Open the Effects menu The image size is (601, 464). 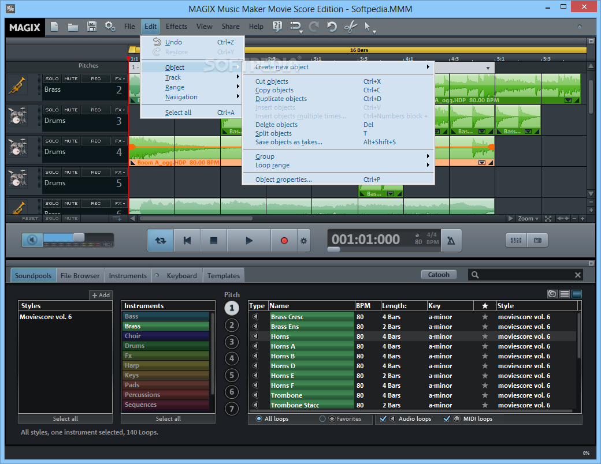pyautogui.click(x=176, y=27)
